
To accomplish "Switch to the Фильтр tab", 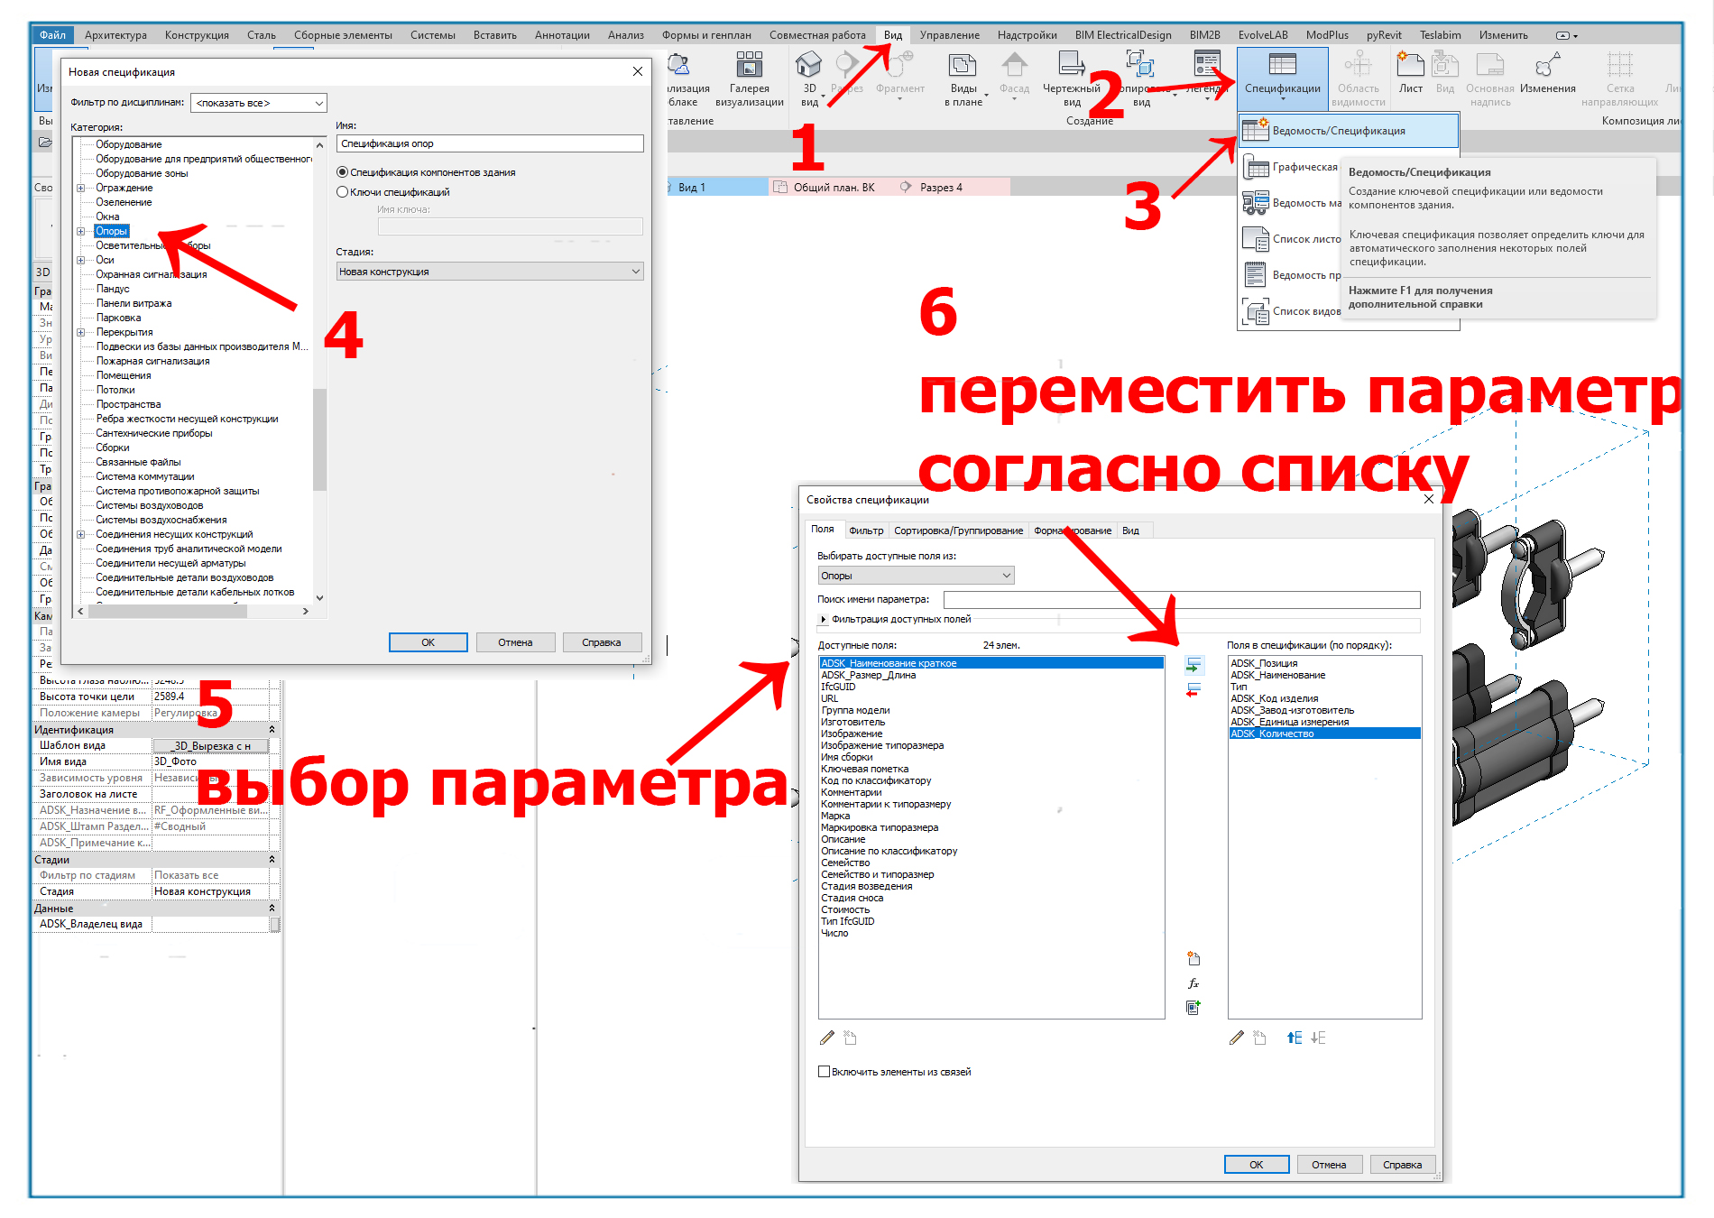I will 866,531.
